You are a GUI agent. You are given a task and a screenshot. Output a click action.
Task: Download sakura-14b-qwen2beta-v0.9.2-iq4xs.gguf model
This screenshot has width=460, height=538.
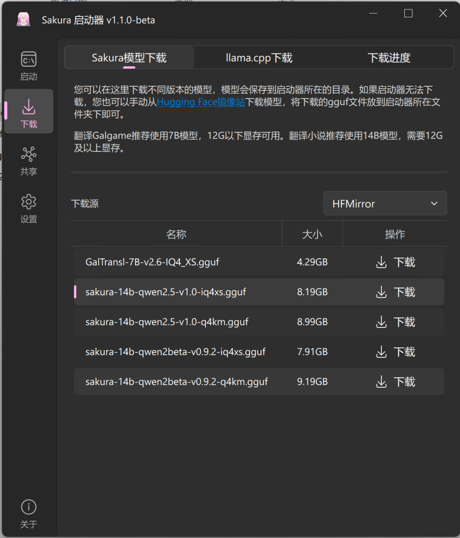point(395,352)
